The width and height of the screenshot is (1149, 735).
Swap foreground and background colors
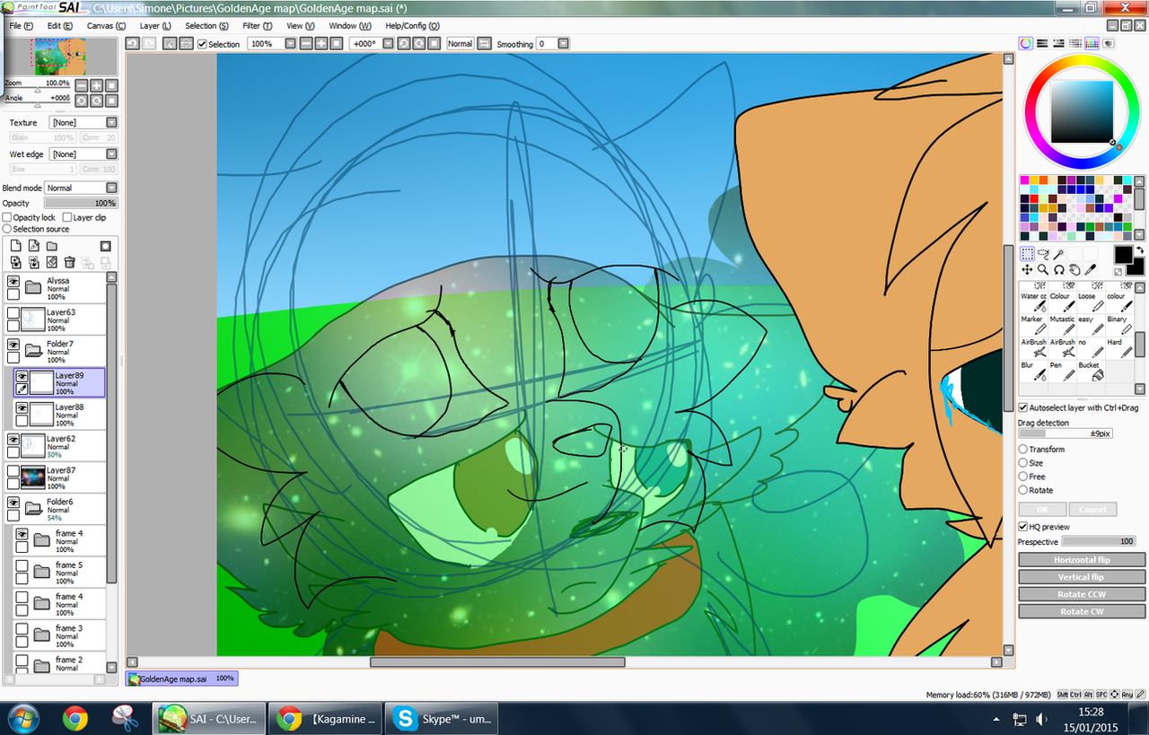click(x=1140, y=250)
